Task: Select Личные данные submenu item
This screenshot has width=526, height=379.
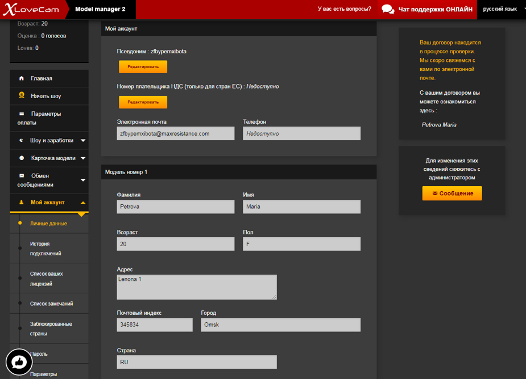Action: [x=49, y=224]
